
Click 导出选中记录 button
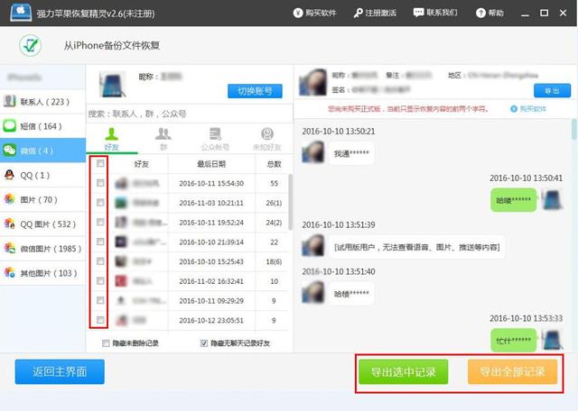[404, 372]
